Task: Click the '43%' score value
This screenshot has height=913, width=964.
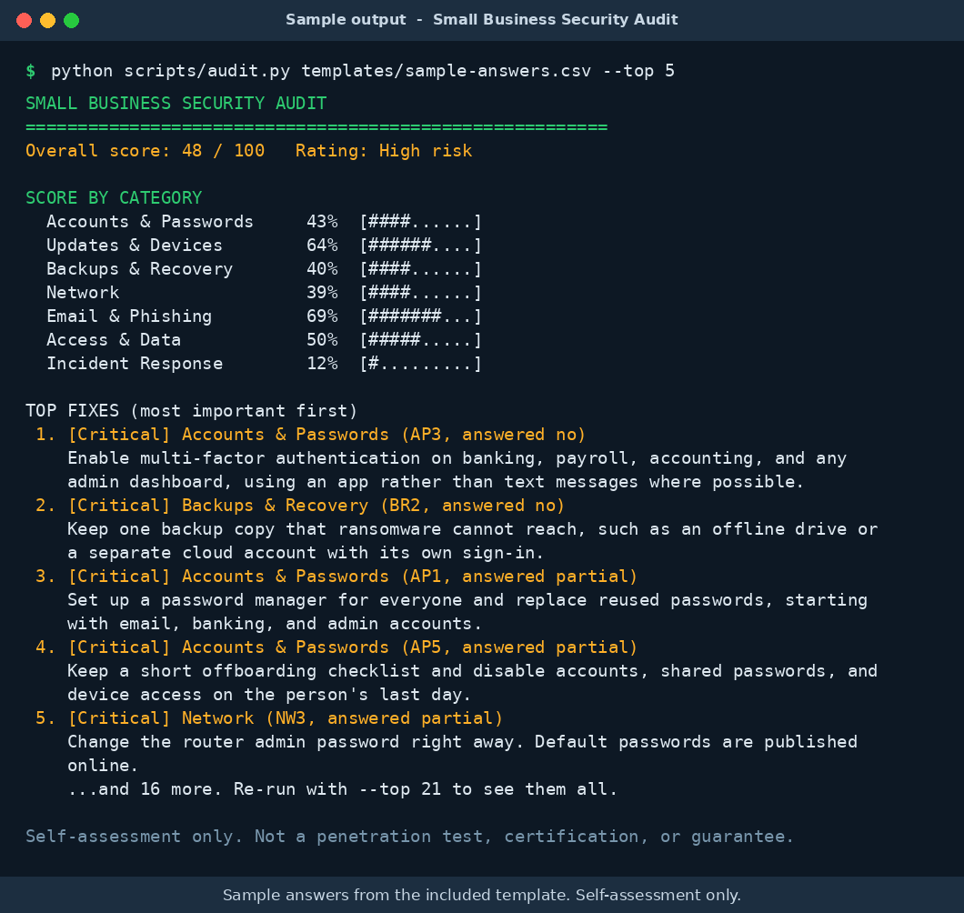Action: [x=322, y=221]
